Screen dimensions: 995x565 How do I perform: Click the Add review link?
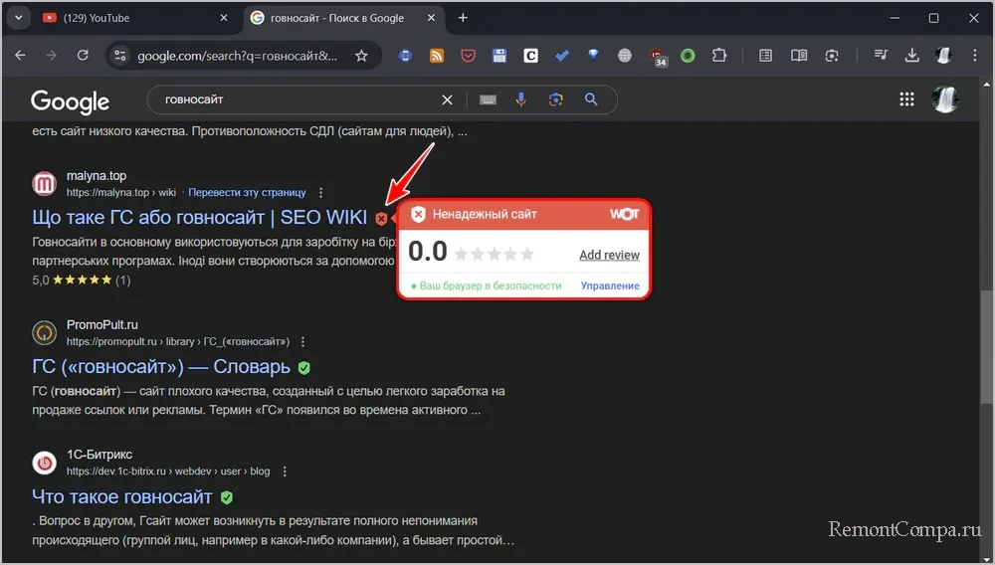tap(609, 255)
